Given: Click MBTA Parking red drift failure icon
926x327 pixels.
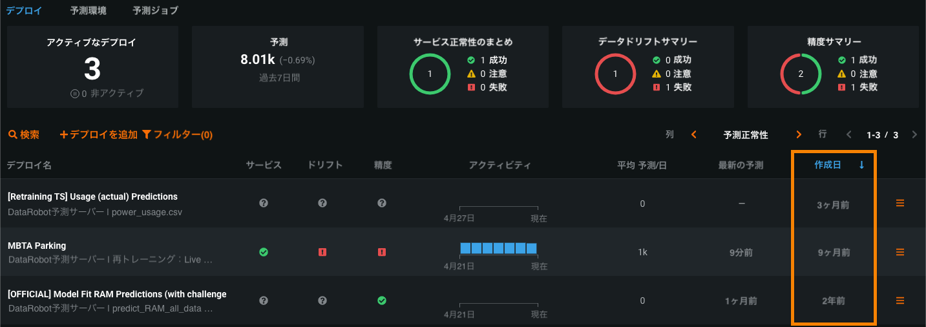Looking at the screenshot, I should 322,252.
